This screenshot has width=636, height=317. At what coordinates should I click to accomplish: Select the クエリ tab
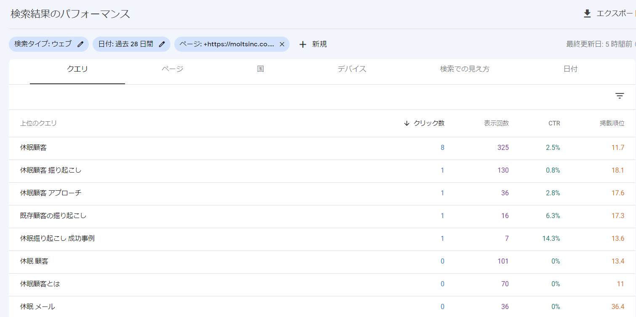coord(77,69)
